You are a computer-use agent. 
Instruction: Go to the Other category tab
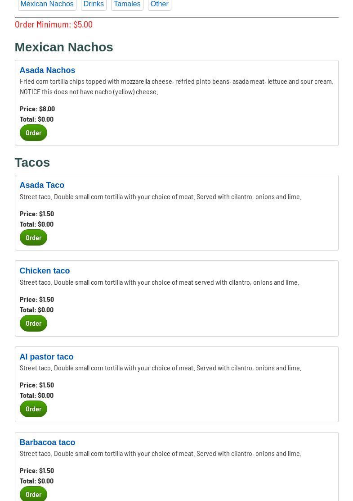(159, 4)
